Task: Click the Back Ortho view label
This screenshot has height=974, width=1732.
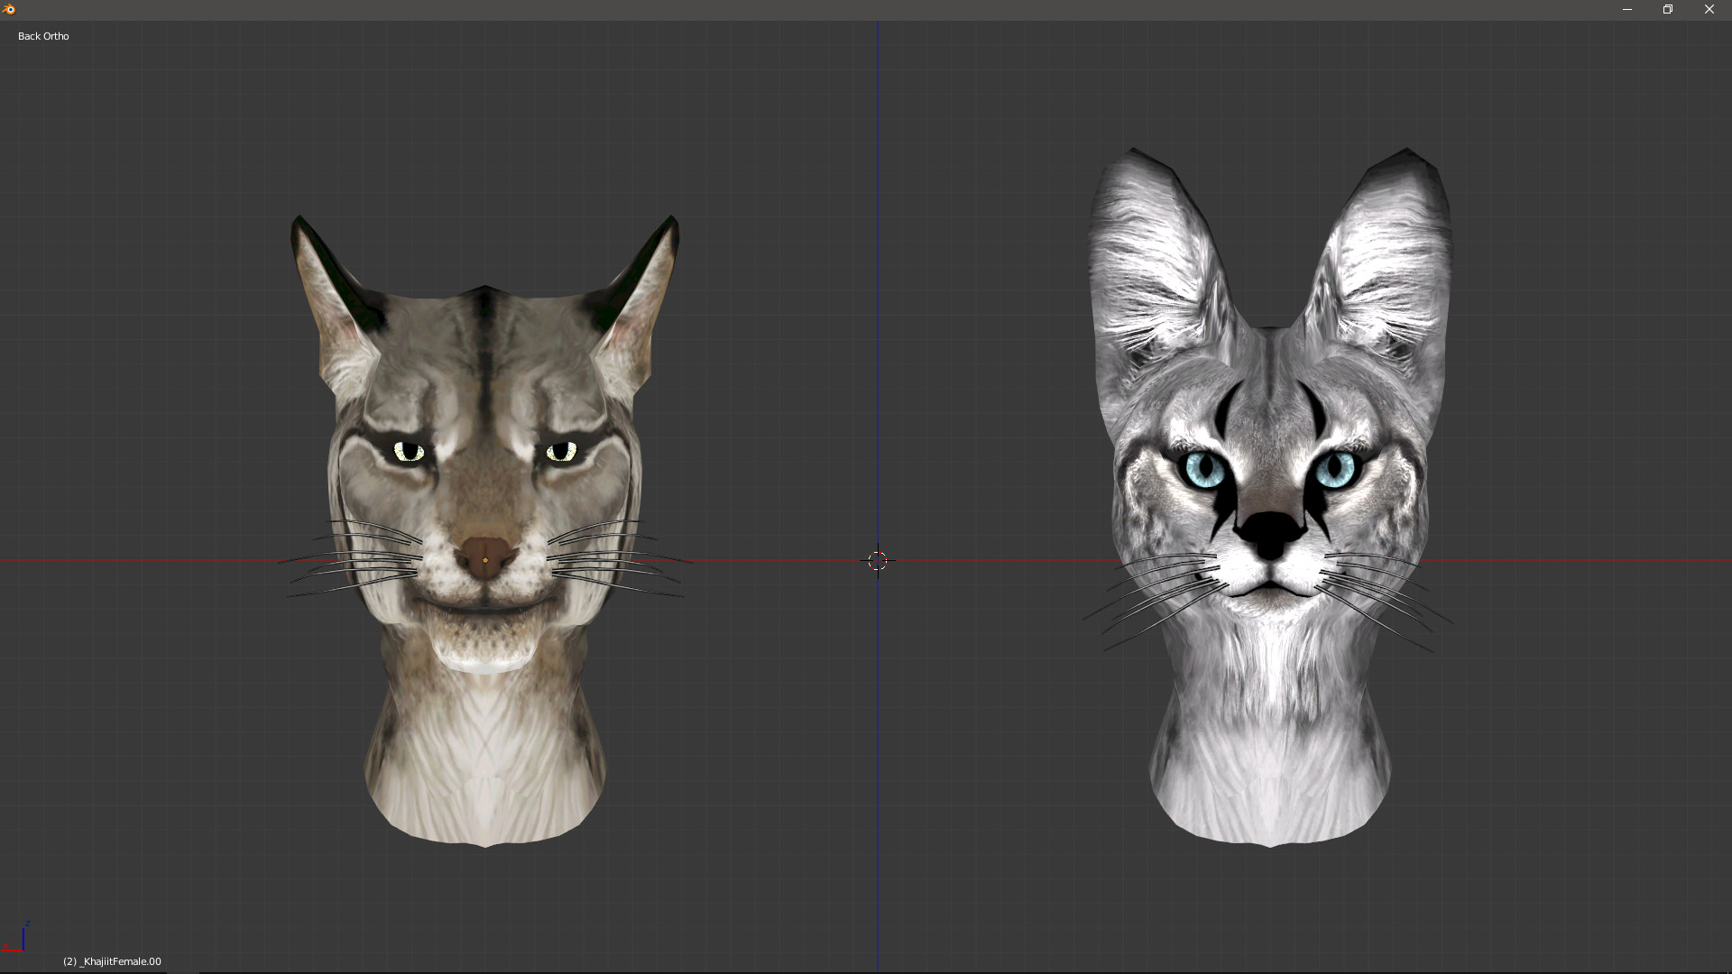Action: 43,36
